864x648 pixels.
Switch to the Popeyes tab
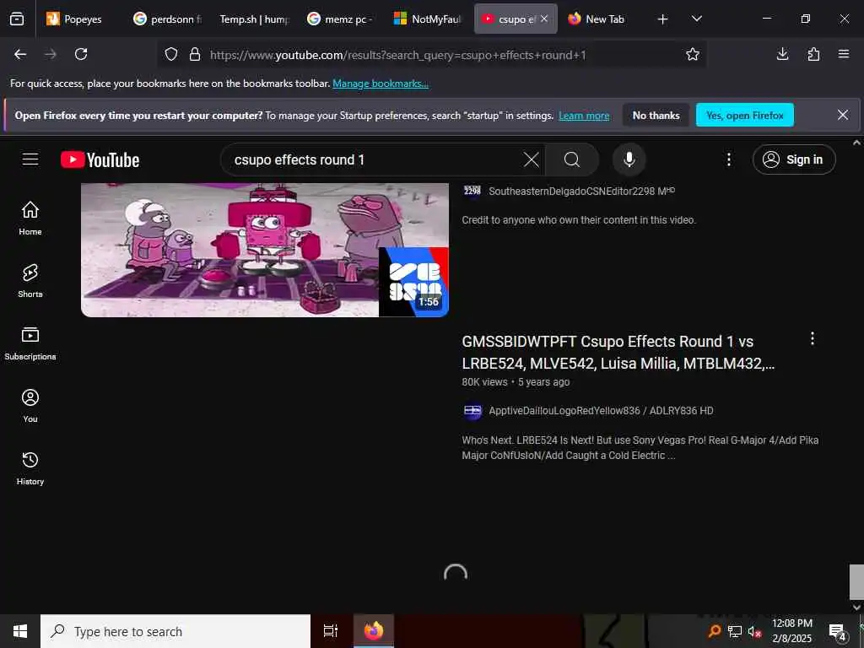80,19
